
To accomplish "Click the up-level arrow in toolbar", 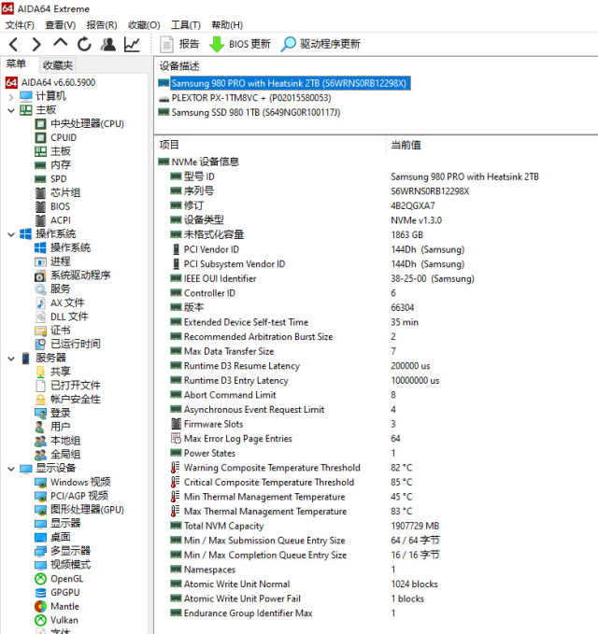I will (x=61, y=43).
